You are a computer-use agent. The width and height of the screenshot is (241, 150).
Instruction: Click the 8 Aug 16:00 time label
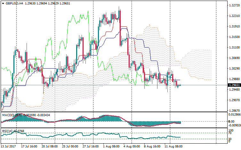(x=153, y=147)
